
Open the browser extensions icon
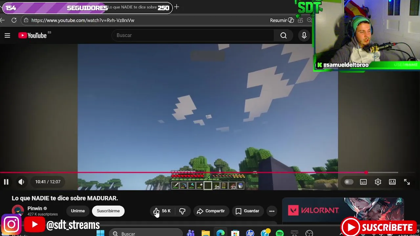[300, 20]
